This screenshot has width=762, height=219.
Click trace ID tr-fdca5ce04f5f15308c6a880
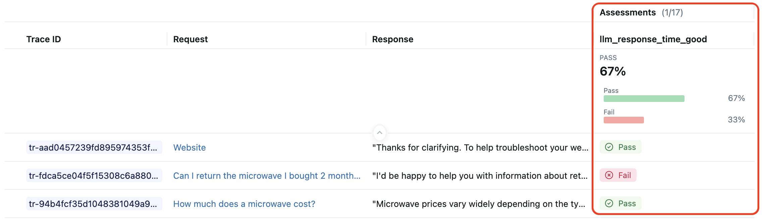click(94, 176)
